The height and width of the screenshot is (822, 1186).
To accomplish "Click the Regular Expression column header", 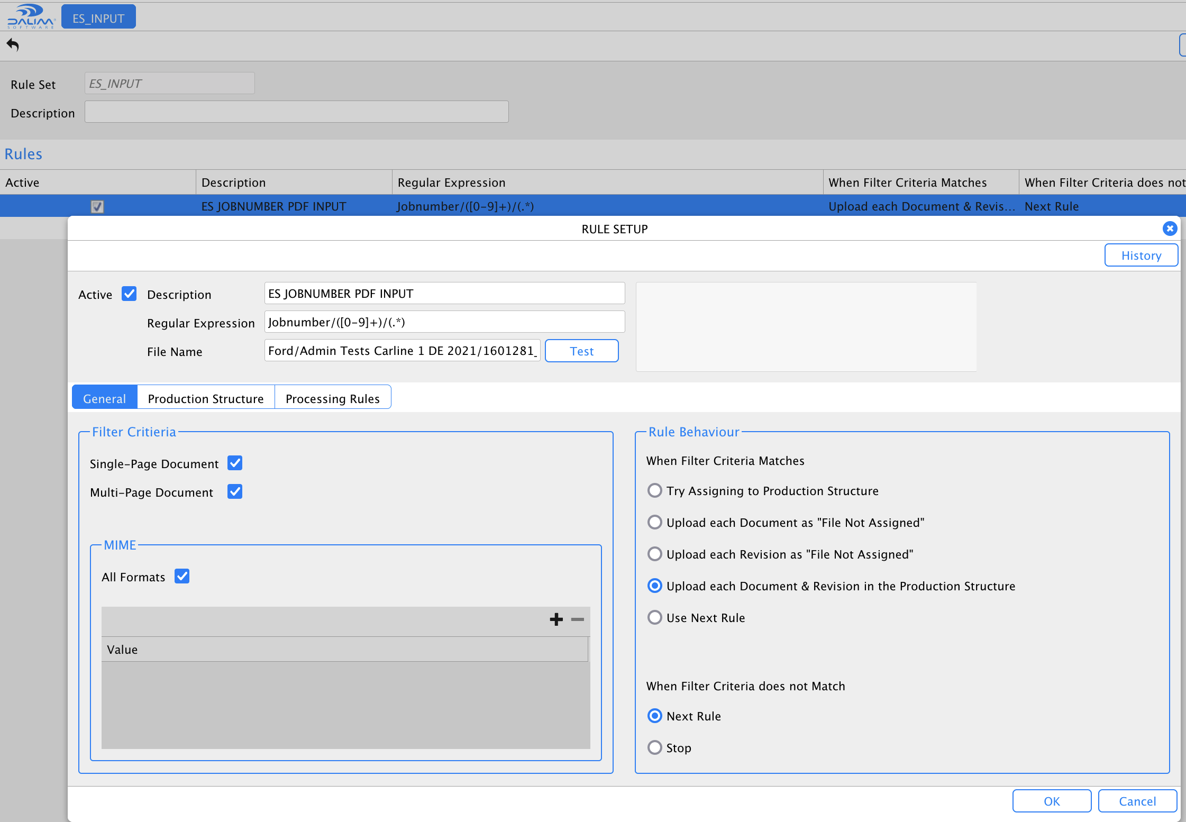I will 608,182.
